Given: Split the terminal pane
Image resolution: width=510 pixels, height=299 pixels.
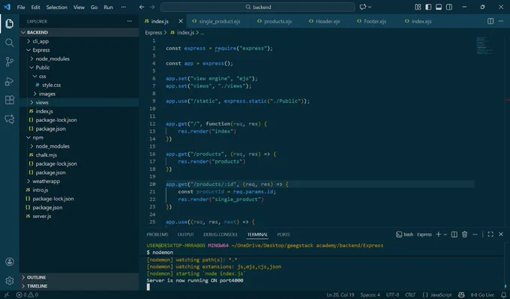Looking at the screenshot, I should (x=454, y=235).
